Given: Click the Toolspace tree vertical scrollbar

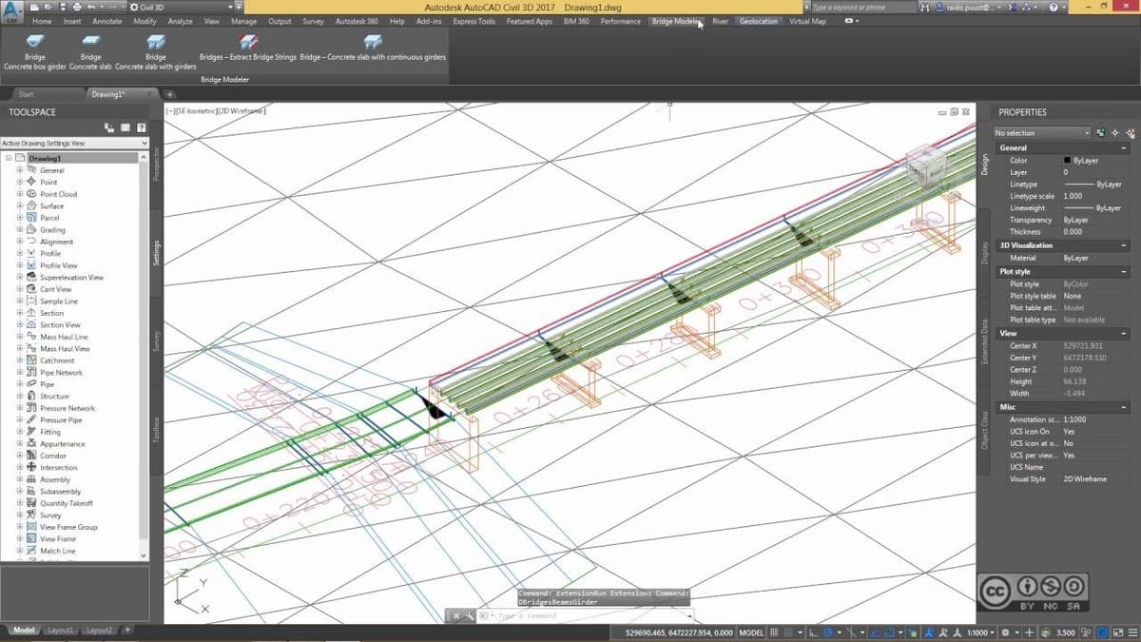Looking at the screenshot, I should pyautogui.click(x=145, y=357).
